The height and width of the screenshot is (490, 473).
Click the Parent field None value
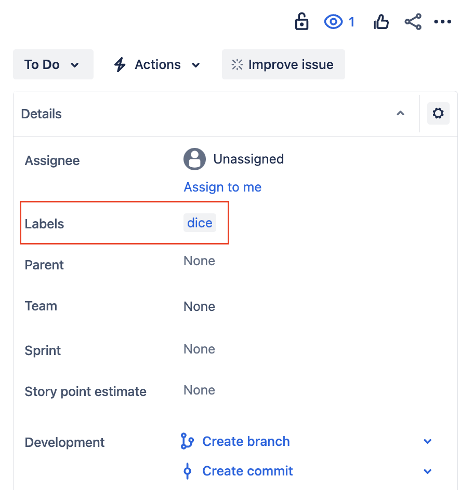199,261
